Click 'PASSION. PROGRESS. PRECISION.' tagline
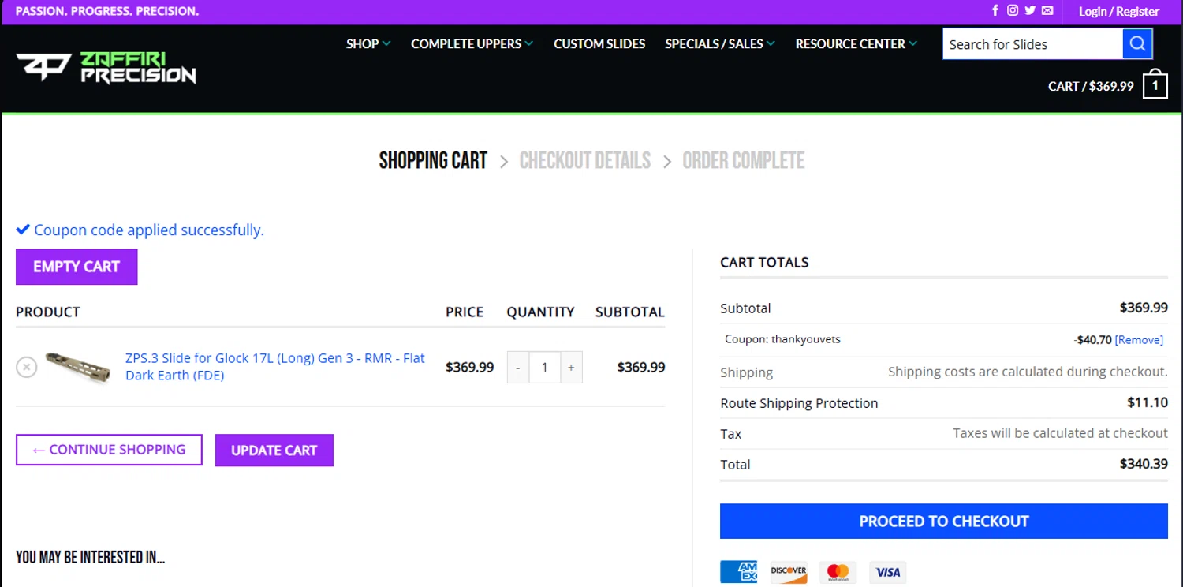This screenshot has height=587, width=1183. pos(107,12)
